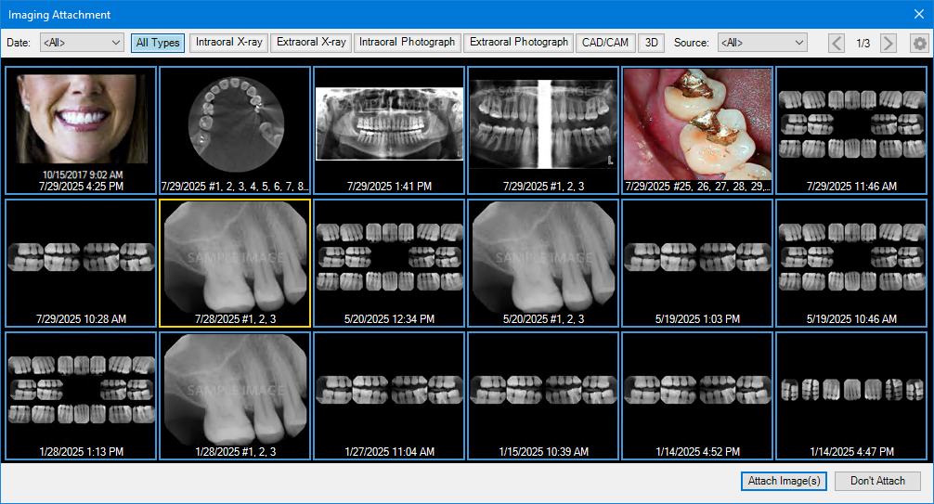Select periapical thumbnail 7/28/2025 #1, 2, 3
Image resolution: width=934 pixels, height=504 pixels.
[x=235, y=264]
